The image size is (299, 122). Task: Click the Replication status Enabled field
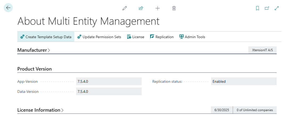pyautogui.click(x=244, y=81)
